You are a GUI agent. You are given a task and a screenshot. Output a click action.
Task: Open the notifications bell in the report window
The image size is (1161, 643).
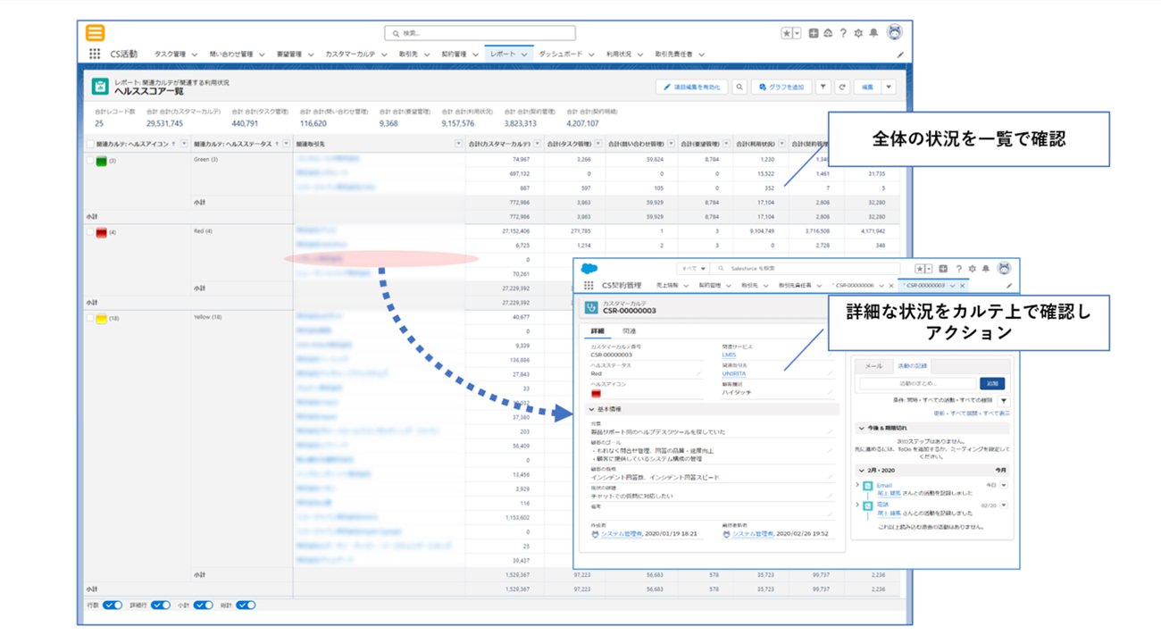coord(873,33)
